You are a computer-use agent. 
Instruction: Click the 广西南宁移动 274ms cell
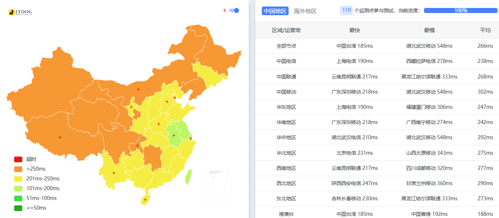429,122
